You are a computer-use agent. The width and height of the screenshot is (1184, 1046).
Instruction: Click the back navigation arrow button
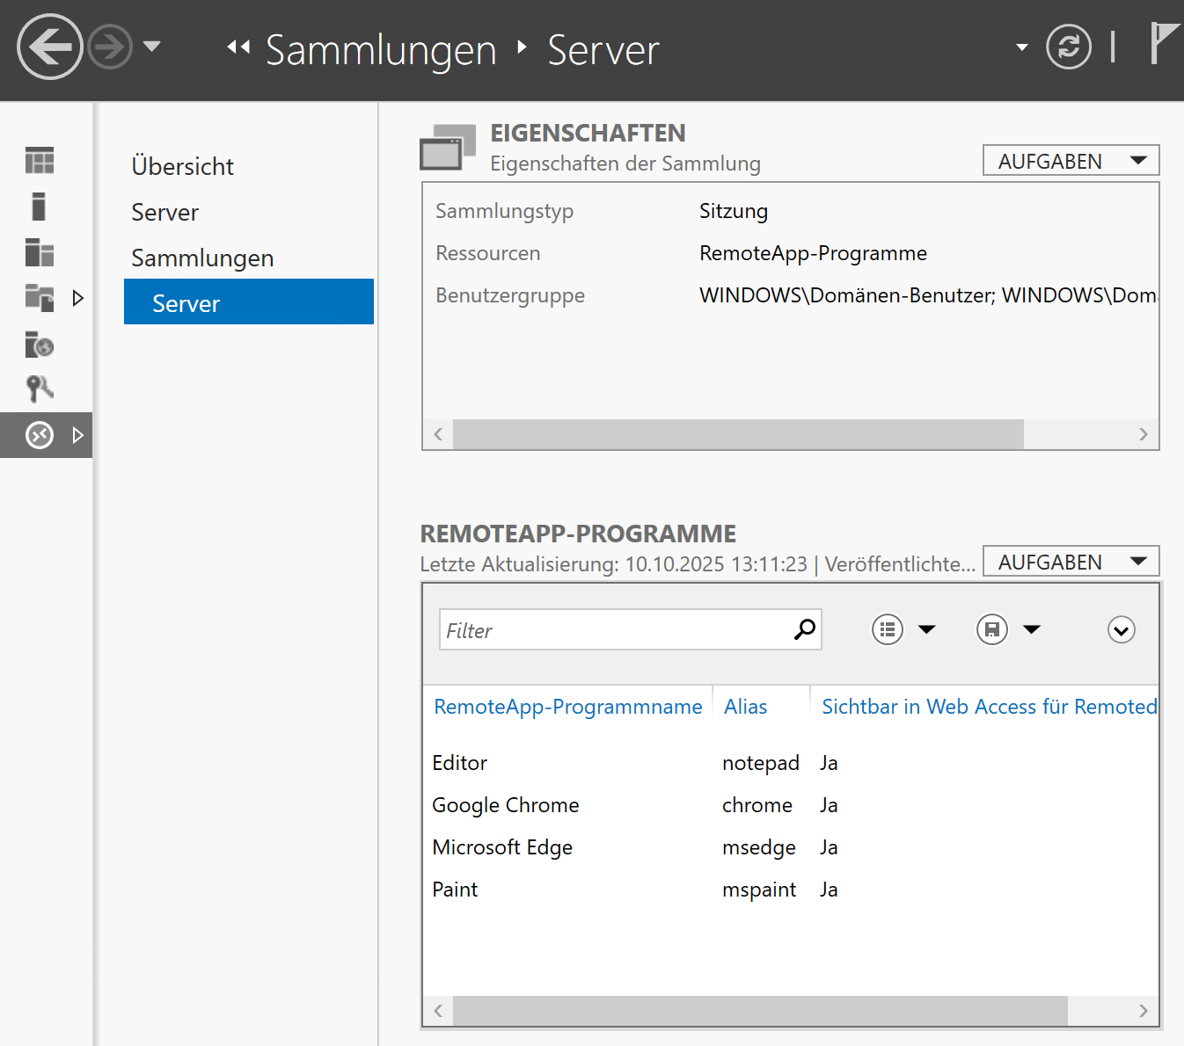pos(49,47)
